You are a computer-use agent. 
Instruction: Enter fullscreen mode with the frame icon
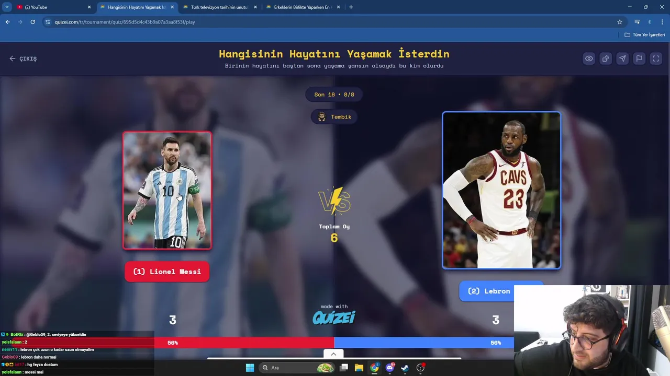coord(656,58)
